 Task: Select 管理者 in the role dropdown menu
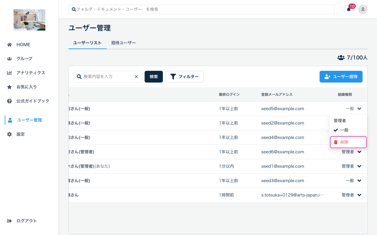pos(340,121)
